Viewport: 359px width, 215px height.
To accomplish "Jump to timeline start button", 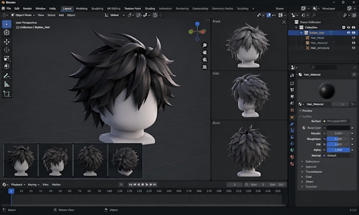I will tap(130, 184).
